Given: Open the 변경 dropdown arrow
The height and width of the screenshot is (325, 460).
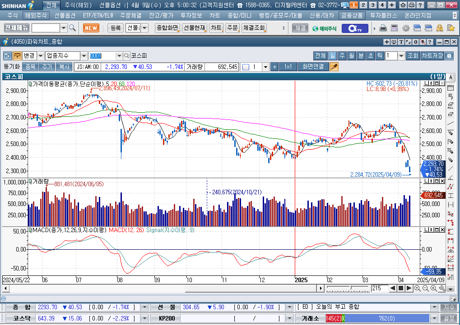Looking at the screenshot, I should 41,56.
